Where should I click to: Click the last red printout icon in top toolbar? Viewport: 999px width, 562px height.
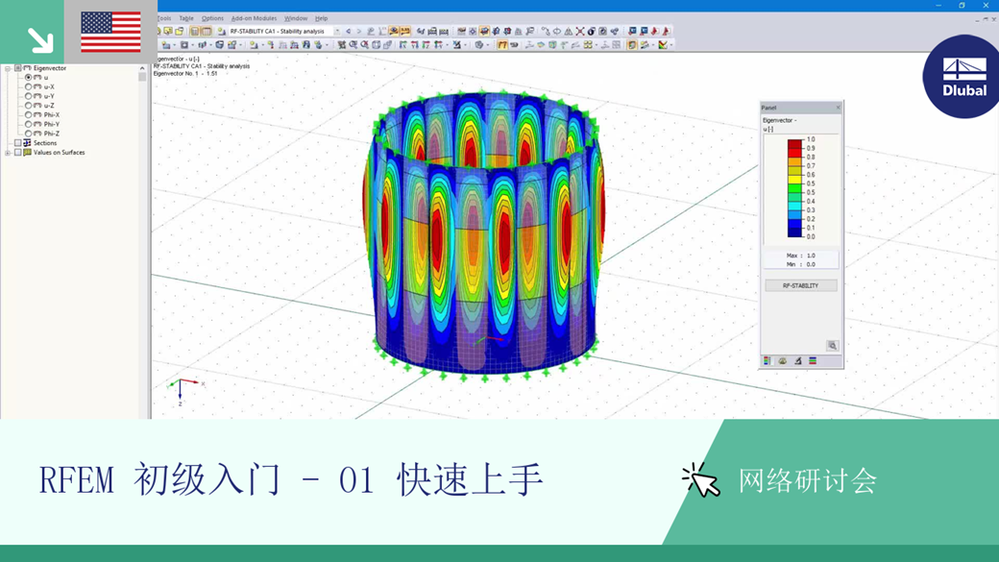pos(666,31)
